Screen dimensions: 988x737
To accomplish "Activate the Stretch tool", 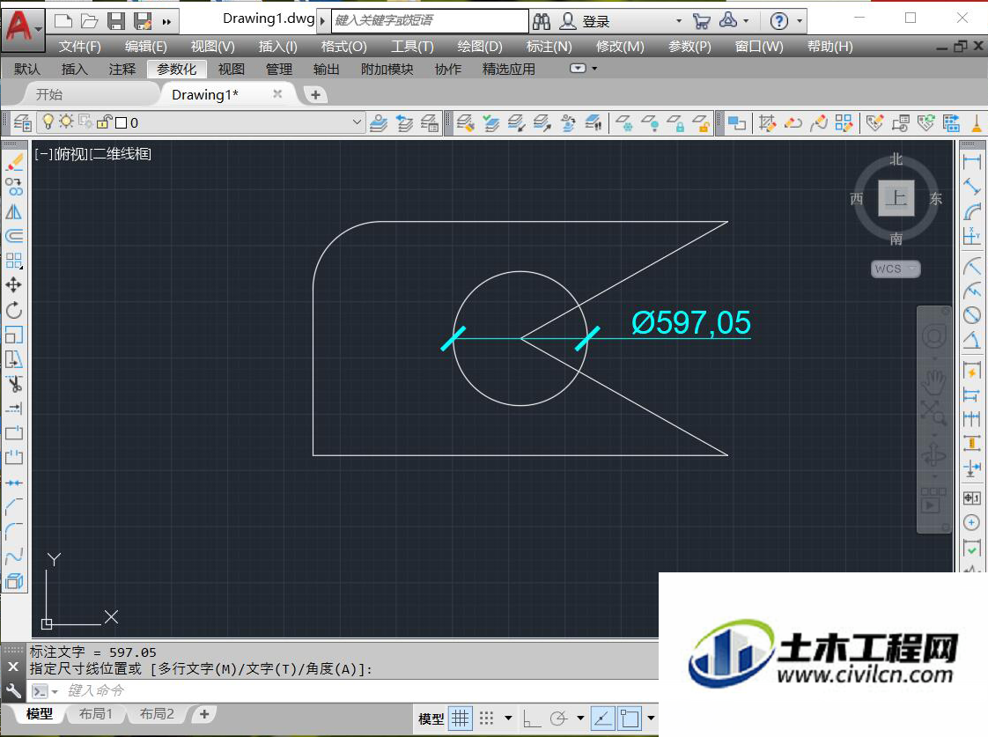I will pos(14,359).
